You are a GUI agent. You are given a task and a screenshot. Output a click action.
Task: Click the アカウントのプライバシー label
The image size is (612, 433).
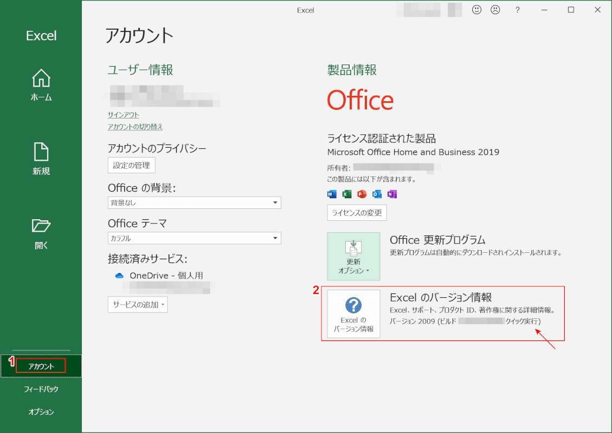click(x=157, y=148)
